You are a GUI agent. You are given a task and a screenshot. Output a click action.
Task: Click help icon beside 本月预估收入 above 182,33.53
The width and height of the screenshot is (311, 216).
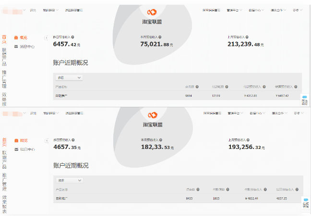[x=160, y=140]
